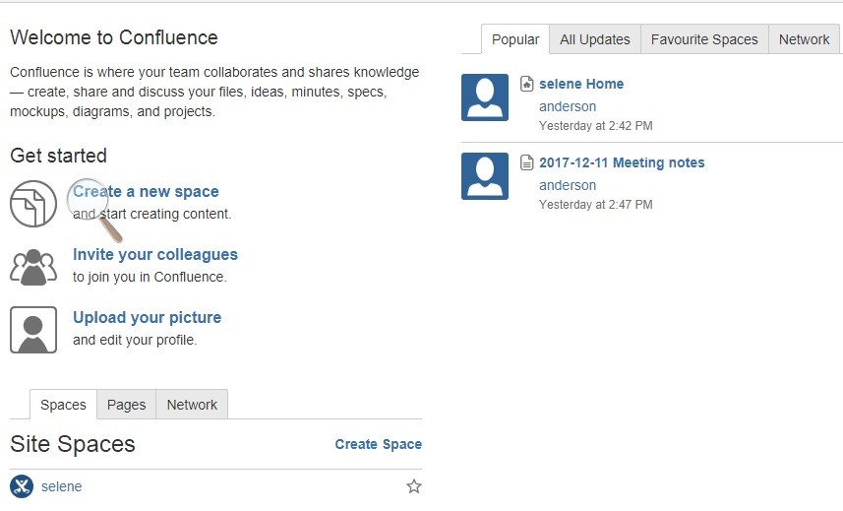Switch to the All Updates tab
Screen dimensions: 843x511
pyautogui.click(x=595, y=39)
